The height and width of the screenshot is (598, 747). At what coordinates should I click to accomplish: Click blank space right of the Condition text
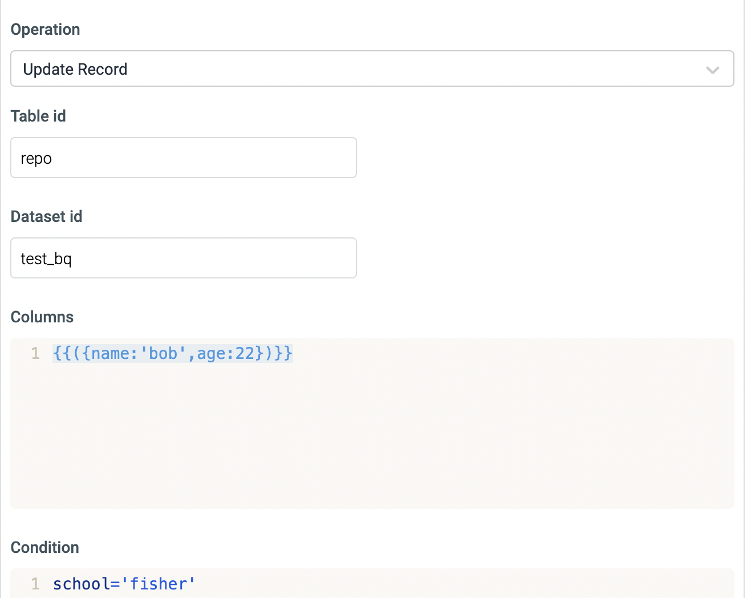pyautogui.click(x=456, y=584)
